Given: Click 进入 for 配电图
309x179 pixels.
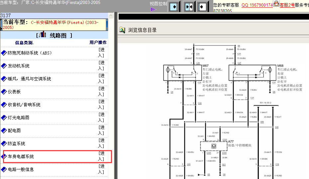Looking at the screenshot, I should pos(101,130).
